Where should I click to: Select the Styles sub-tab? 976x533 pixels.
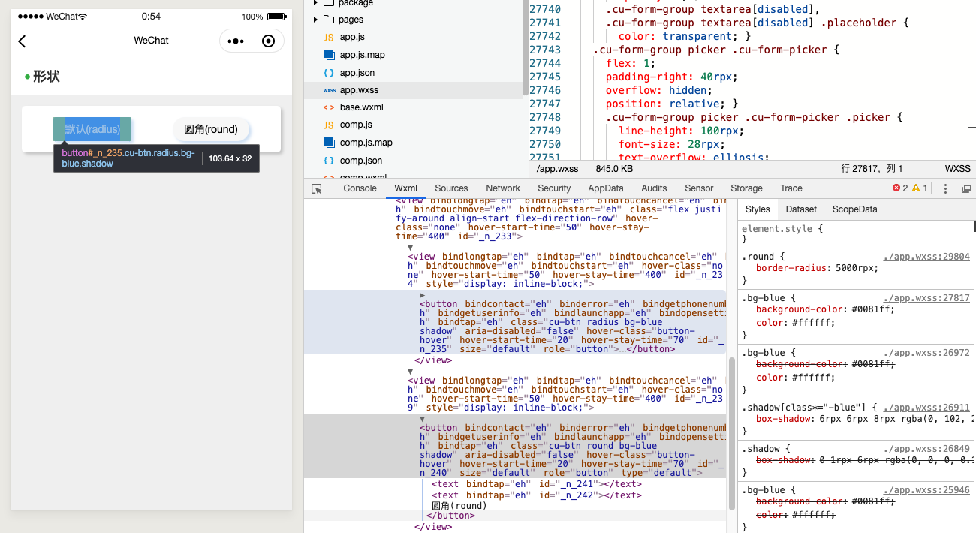pos(758,209)
